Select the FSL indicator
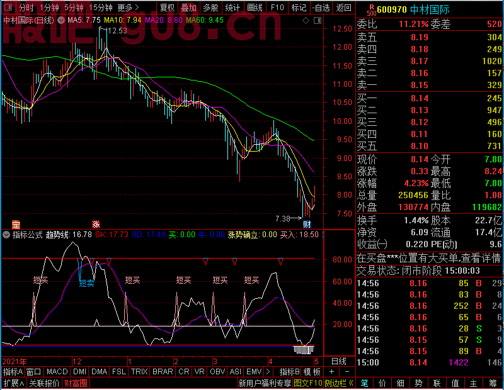504x390 pixels. (x=119, y=372)
